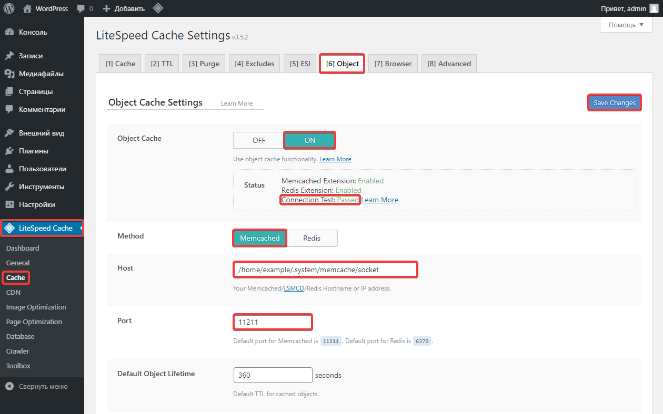Open the comments bubble icon in the admin bar
663x414 pixels.
pyautogui.click(x=81, y=9)
